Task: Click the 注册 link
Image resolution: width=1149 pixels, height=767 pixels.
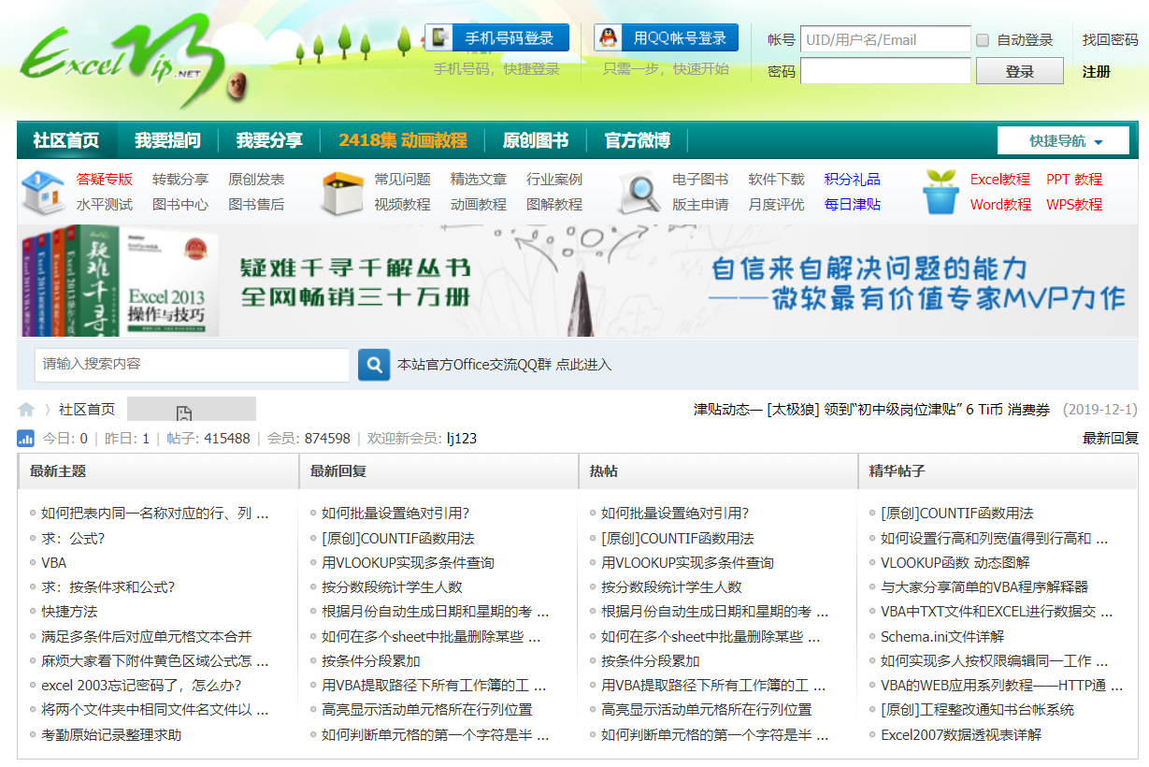Action: pos(1097,71)
